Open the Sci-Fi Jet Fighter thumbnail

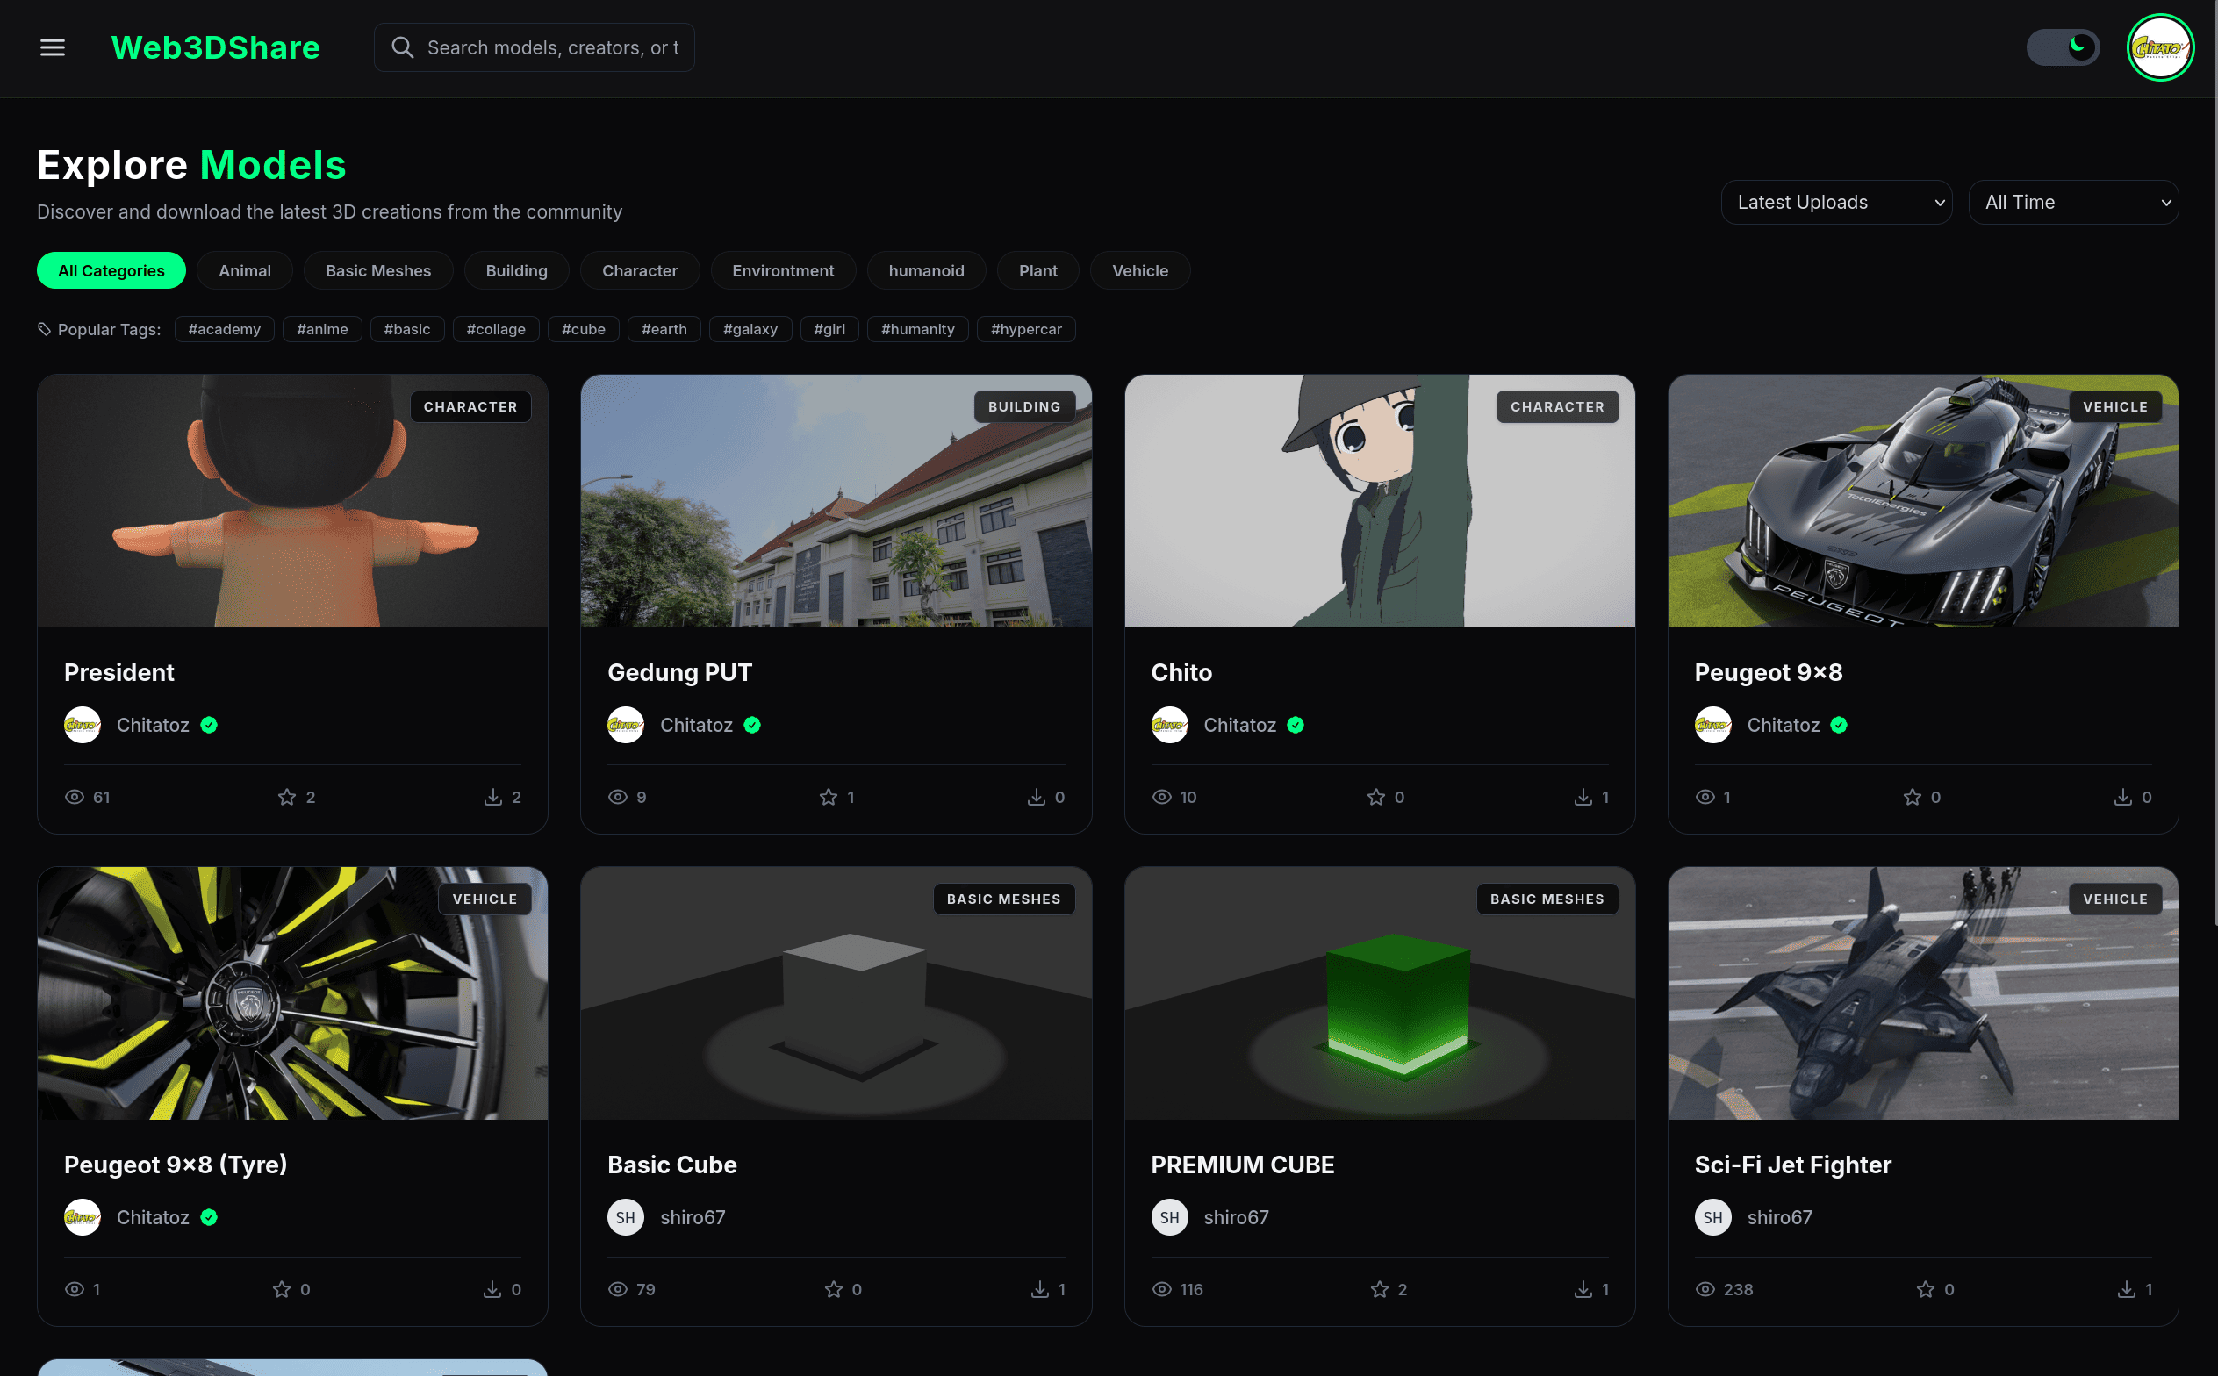point(1923,993)
